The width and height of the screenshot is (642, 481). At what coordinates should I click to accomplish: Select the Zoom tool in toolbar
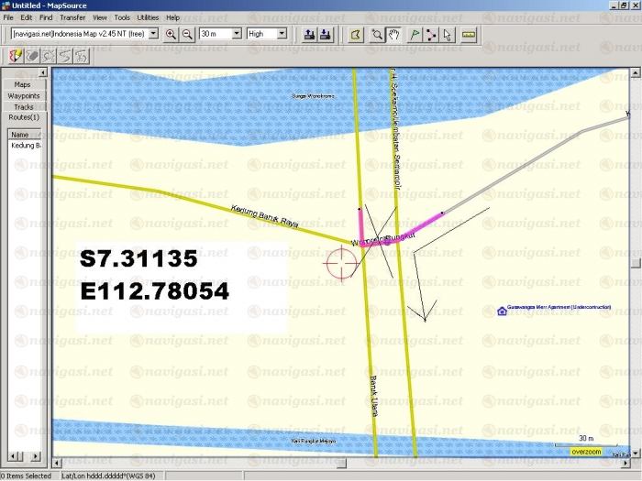tap(378, 34)
